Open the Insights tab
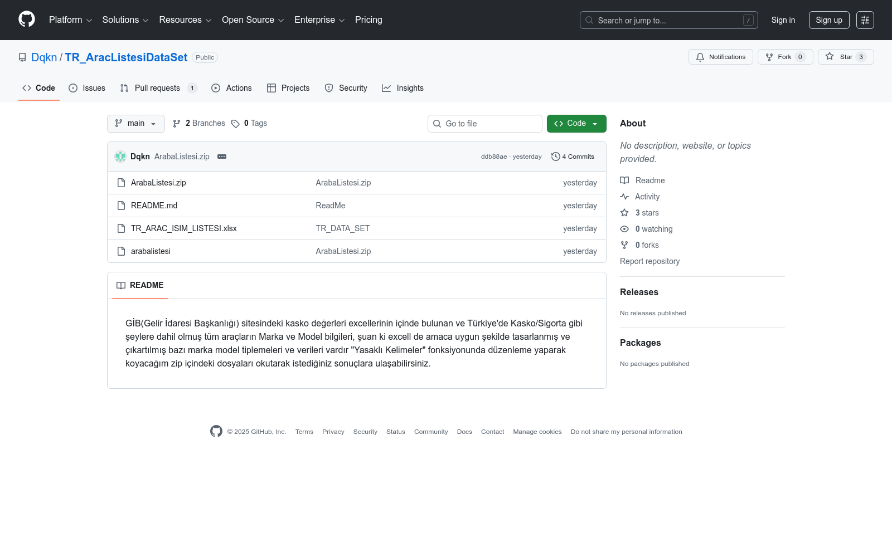 (403, 88)
